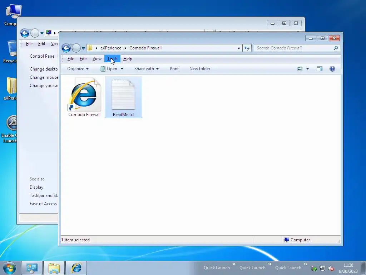Go back in Comodo Firewall explorer window
Viewport: 366px width, 275px height.
coord(66,48)
